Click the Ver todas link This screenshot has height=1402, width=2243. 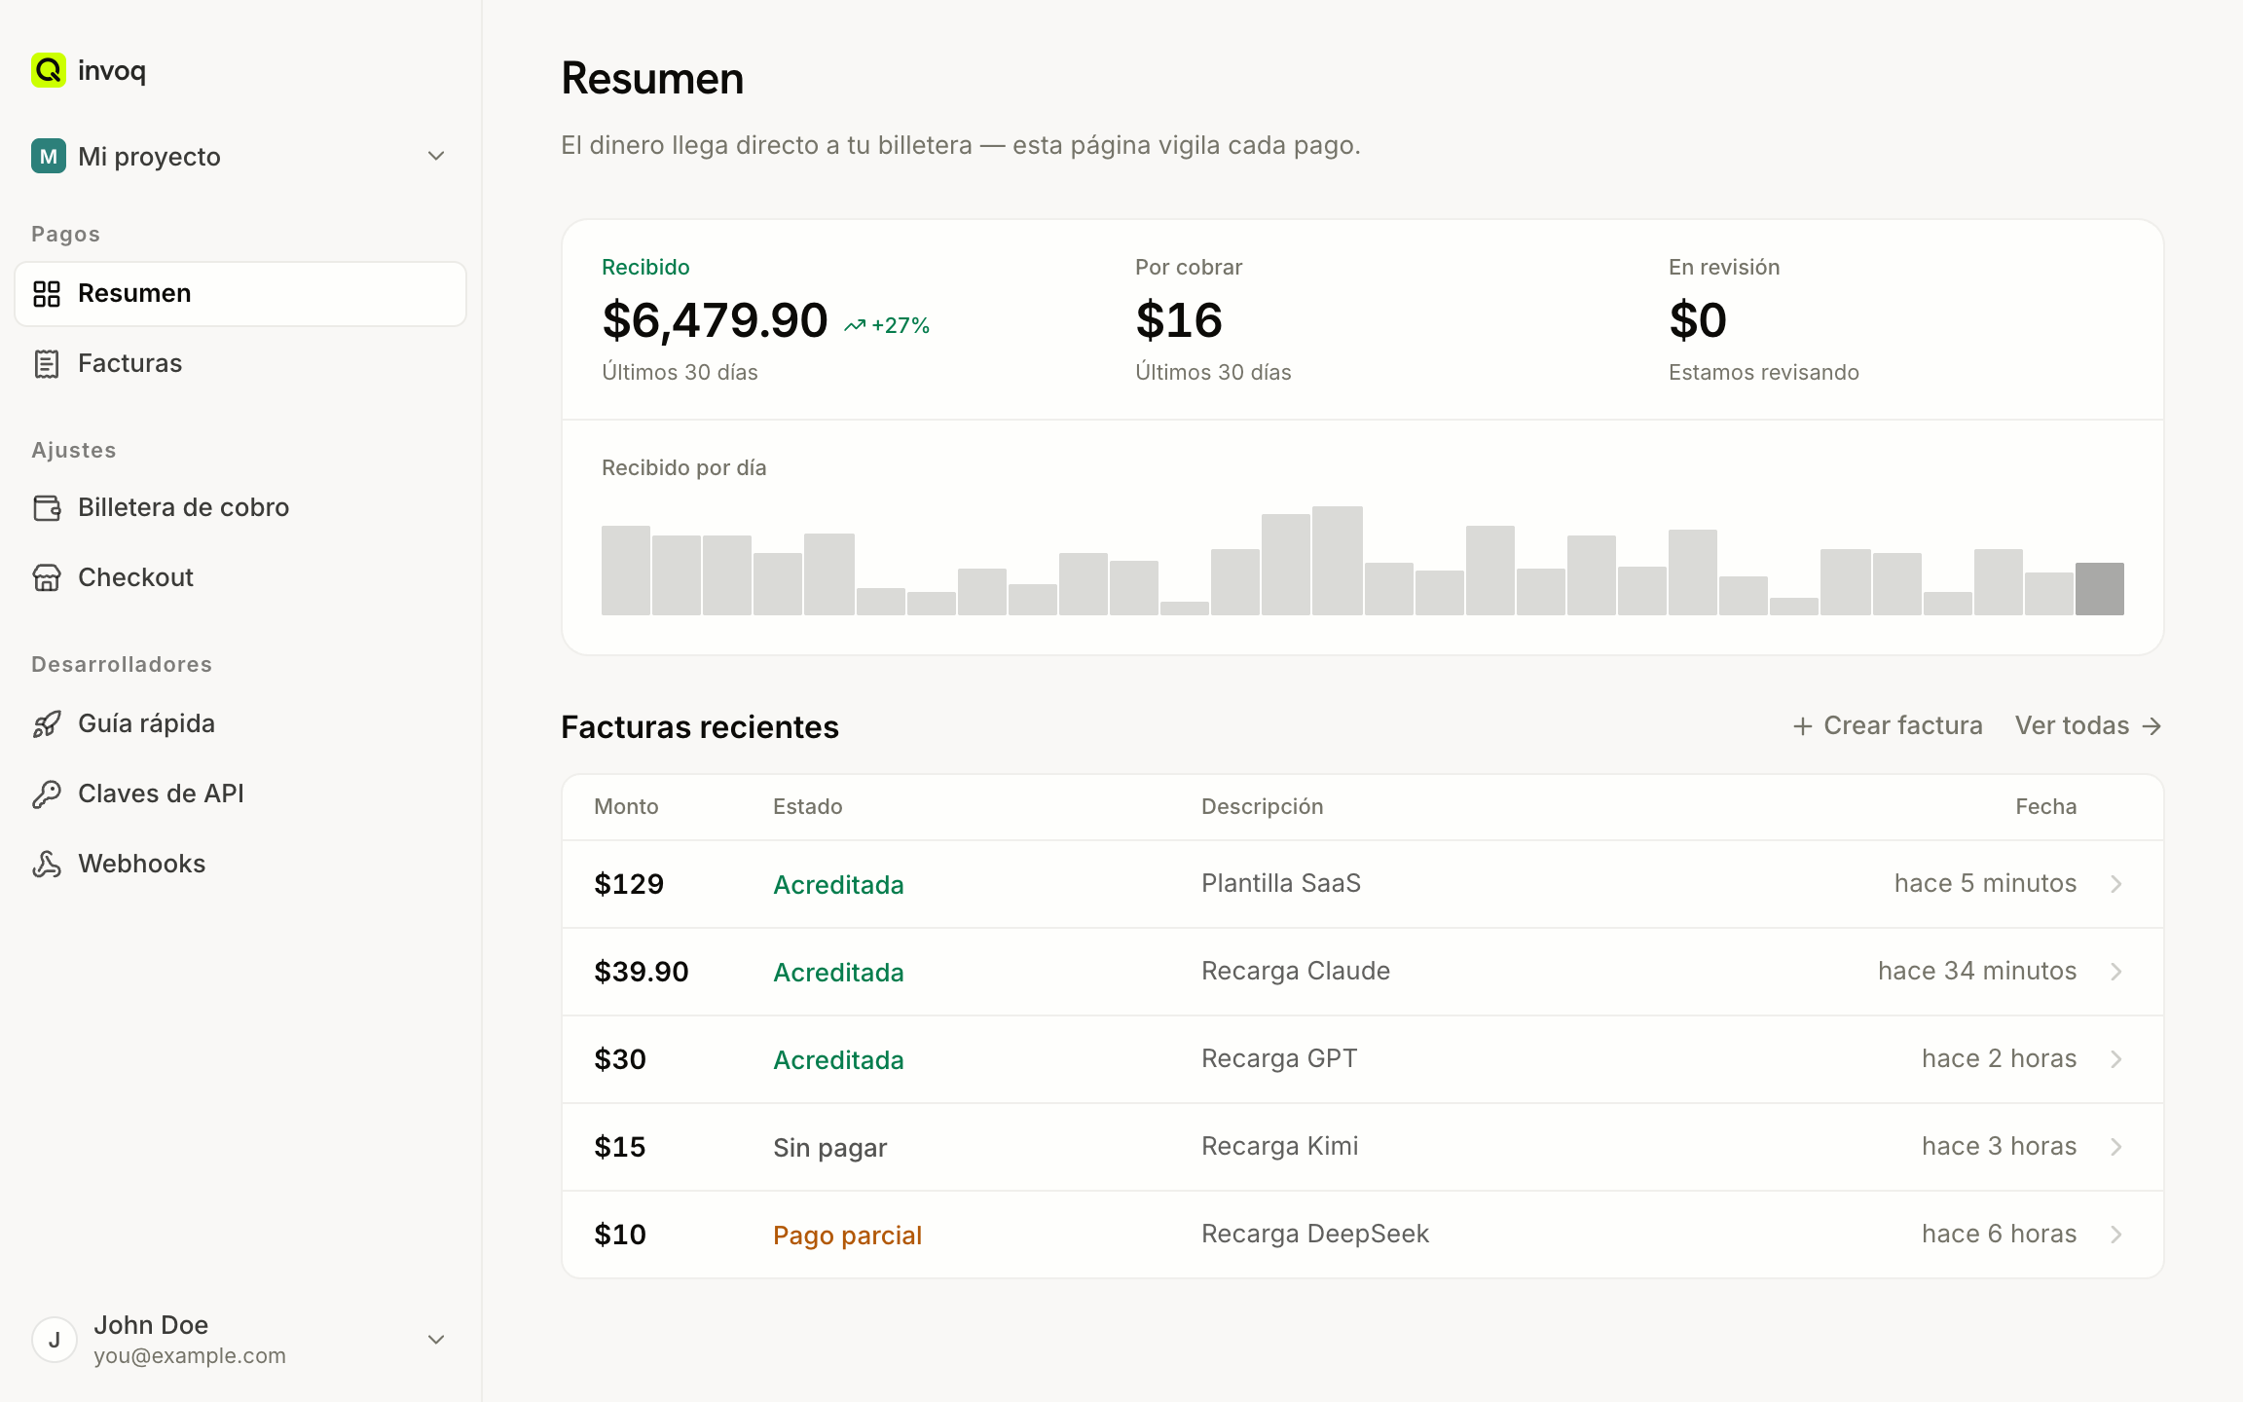pyautogui.click(x=2088, y=726)
